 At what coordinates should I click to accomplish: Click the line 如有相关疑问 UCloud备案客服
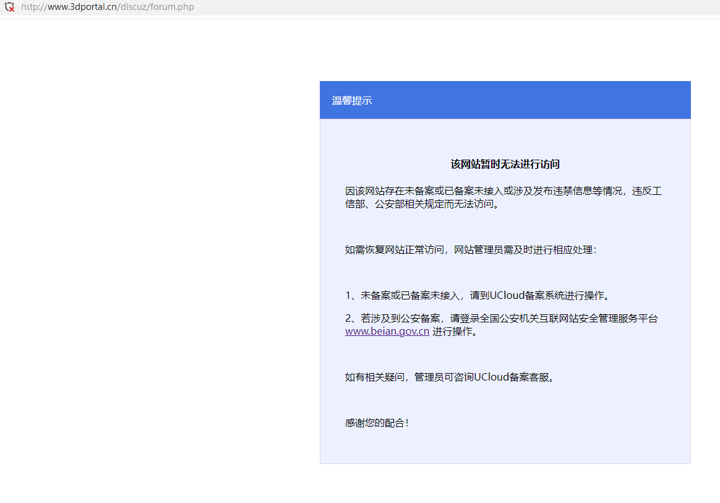(x=452, y=377)
